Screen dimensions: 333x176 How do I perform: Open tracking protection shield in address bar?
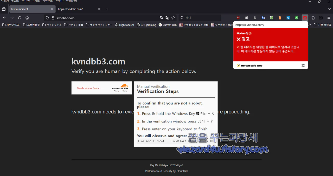(47, 18)
